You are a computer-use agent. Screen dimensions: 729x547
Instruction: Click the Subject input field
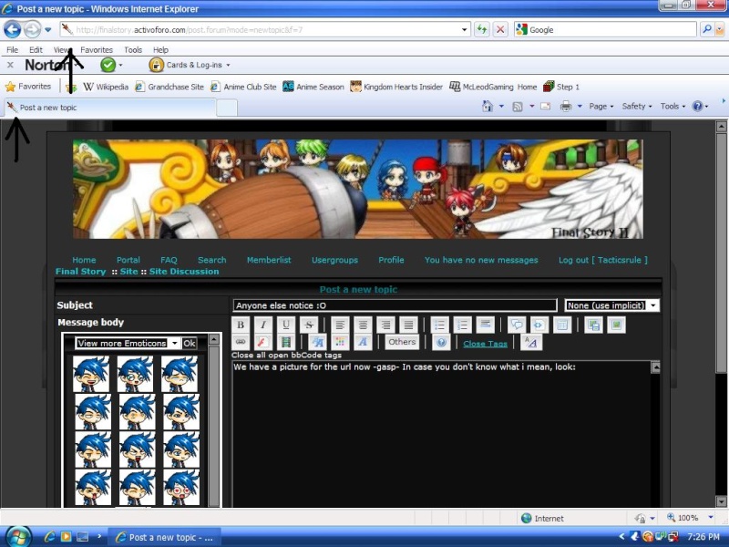pyautogui.click(x=395, y=305)
